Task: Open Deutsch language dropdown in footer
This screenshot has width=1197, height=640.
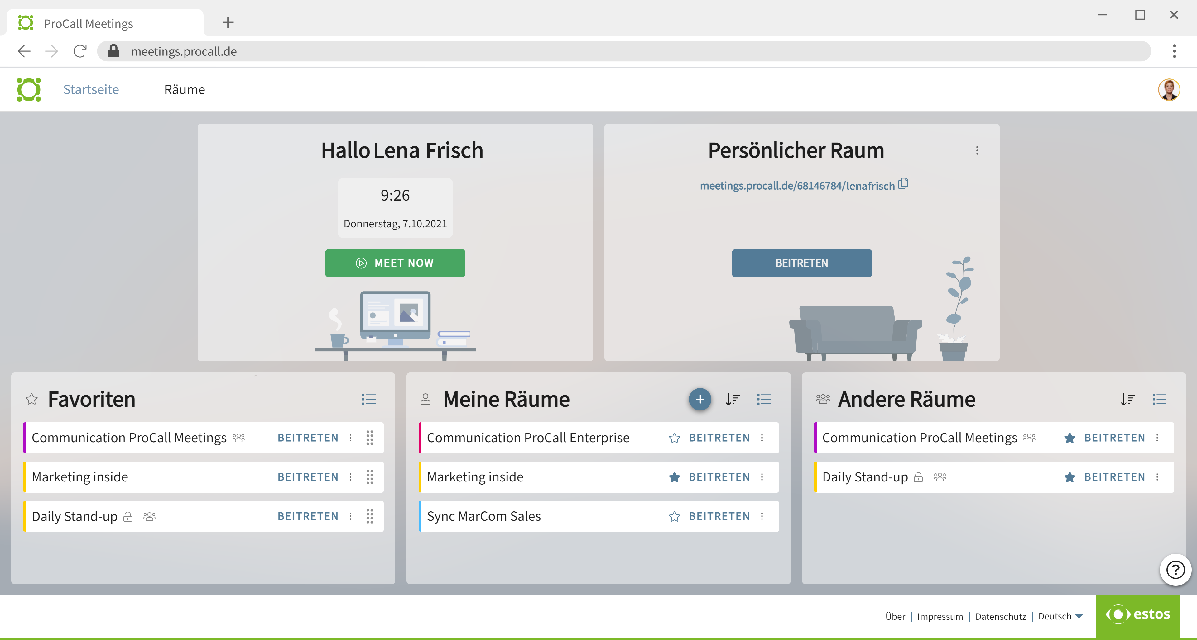Action: point(1060,616)
